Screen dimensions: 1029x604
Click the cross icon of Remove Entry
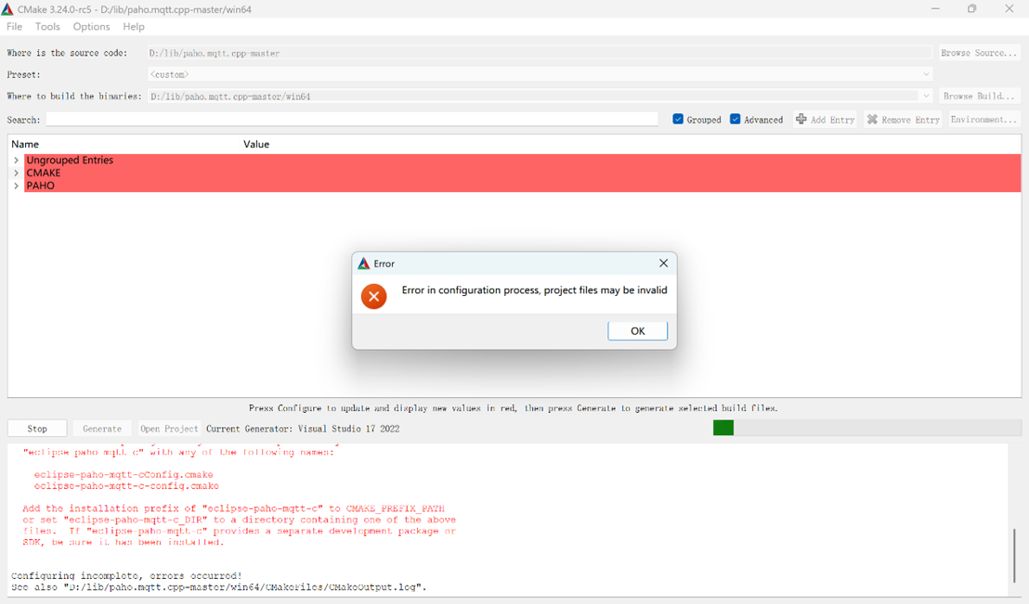click(872, 120)
